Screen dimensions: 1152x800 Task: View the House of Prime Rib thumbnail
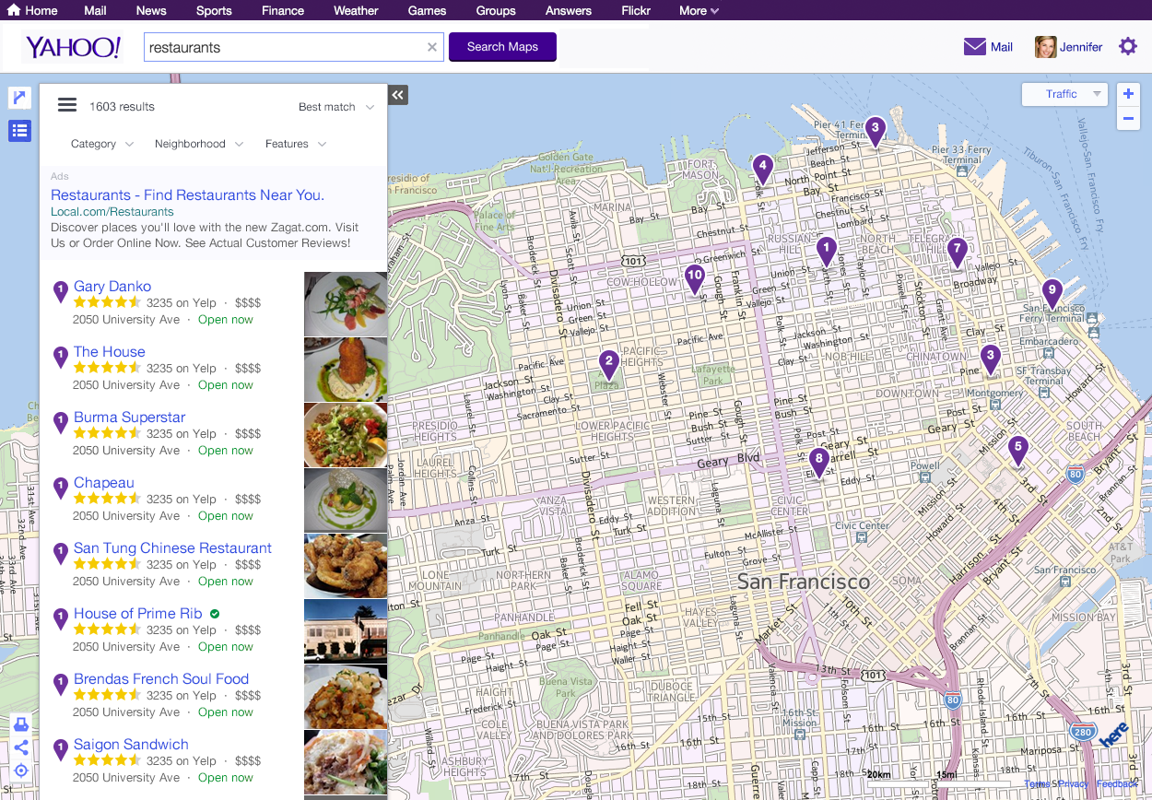(346, 631)
